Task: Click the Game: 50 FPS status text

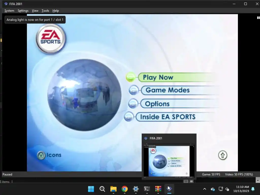Action: pos(211,174)
